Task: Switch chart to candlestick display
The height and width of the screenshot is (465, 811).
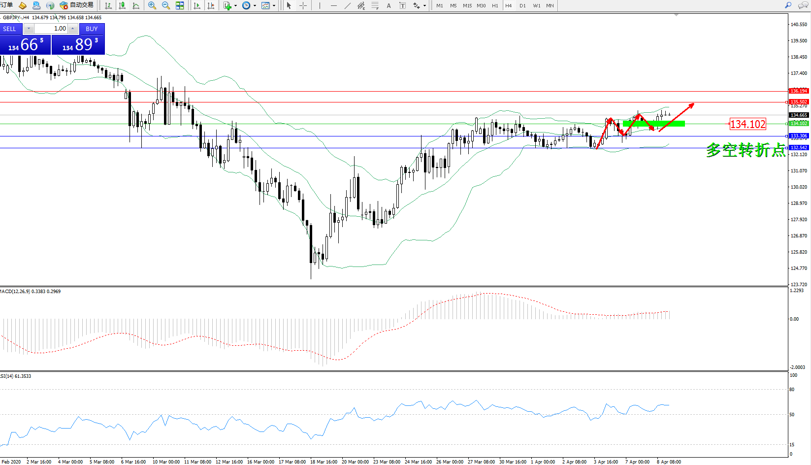Action: 122,5
